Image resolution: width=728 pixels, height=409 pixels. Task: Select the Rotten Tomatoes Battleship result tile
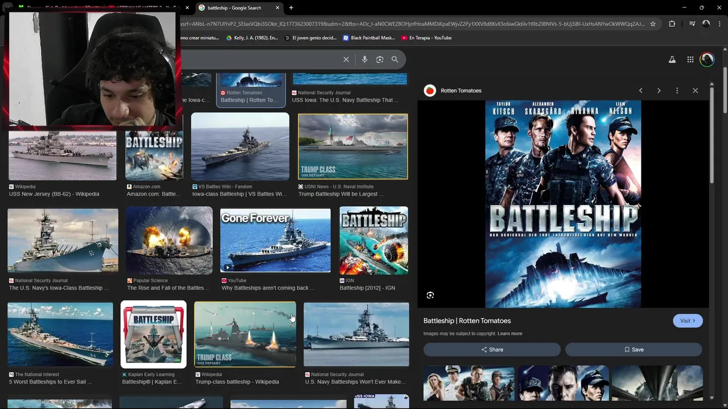point(251,89)
